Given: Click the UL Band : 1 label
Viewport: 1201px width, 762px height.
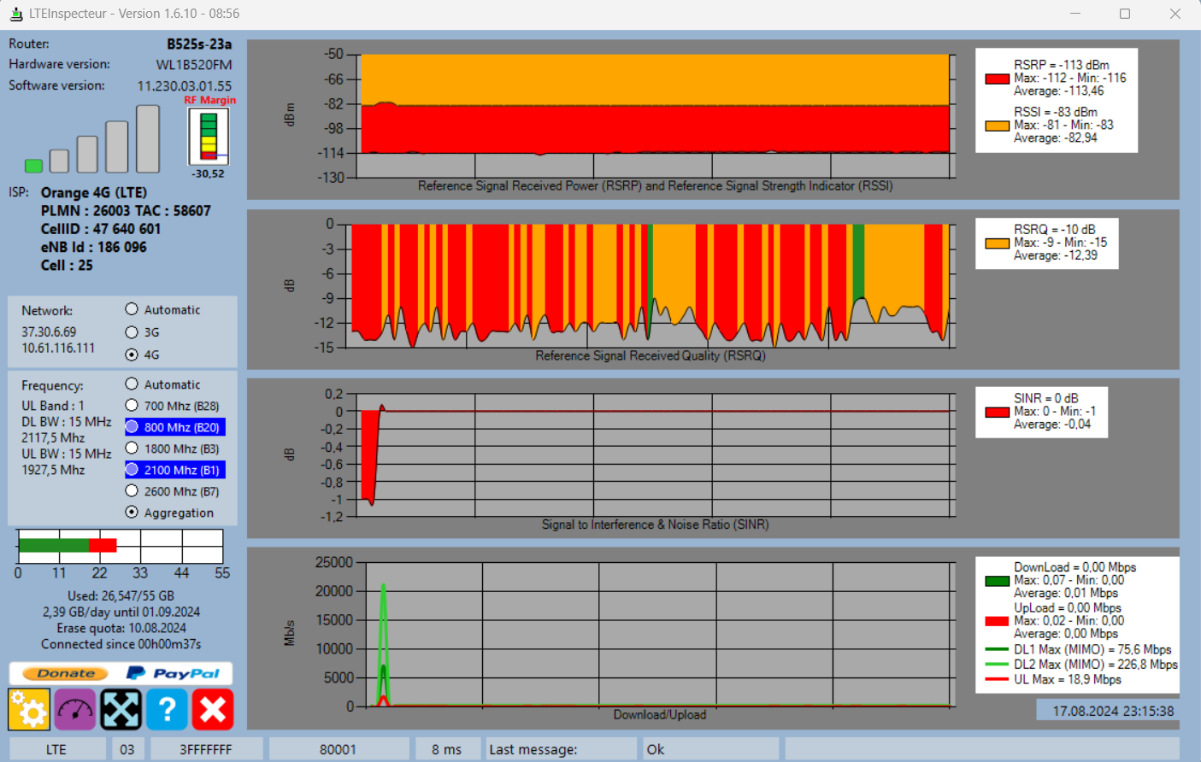Looking at the screenshot, I should tap(53, 406).
